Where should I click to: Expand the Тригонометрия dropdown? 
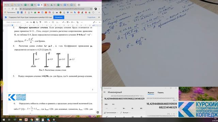pos(111,113)
